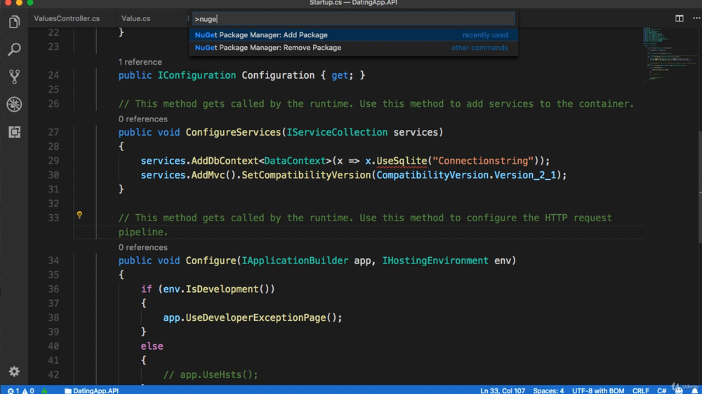This screenshot has height=394, width=702.
Task: Click the 'recently used' label in command palette
Action: [x=485, y=35]
